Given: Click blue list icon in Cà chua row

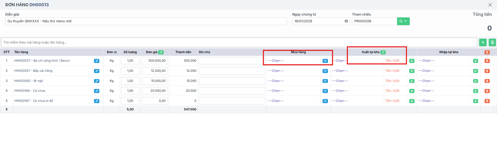Looking at the screenshot, I should pos(325,91).
